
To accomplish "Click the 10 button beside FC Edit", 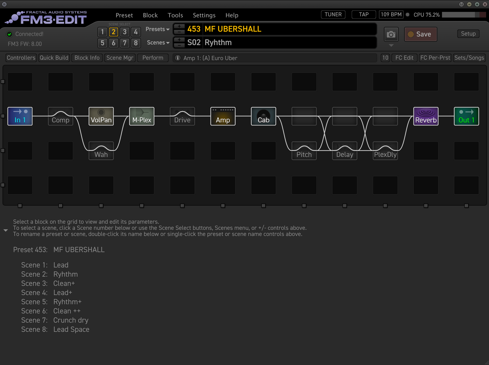I will tap(385, 58).
